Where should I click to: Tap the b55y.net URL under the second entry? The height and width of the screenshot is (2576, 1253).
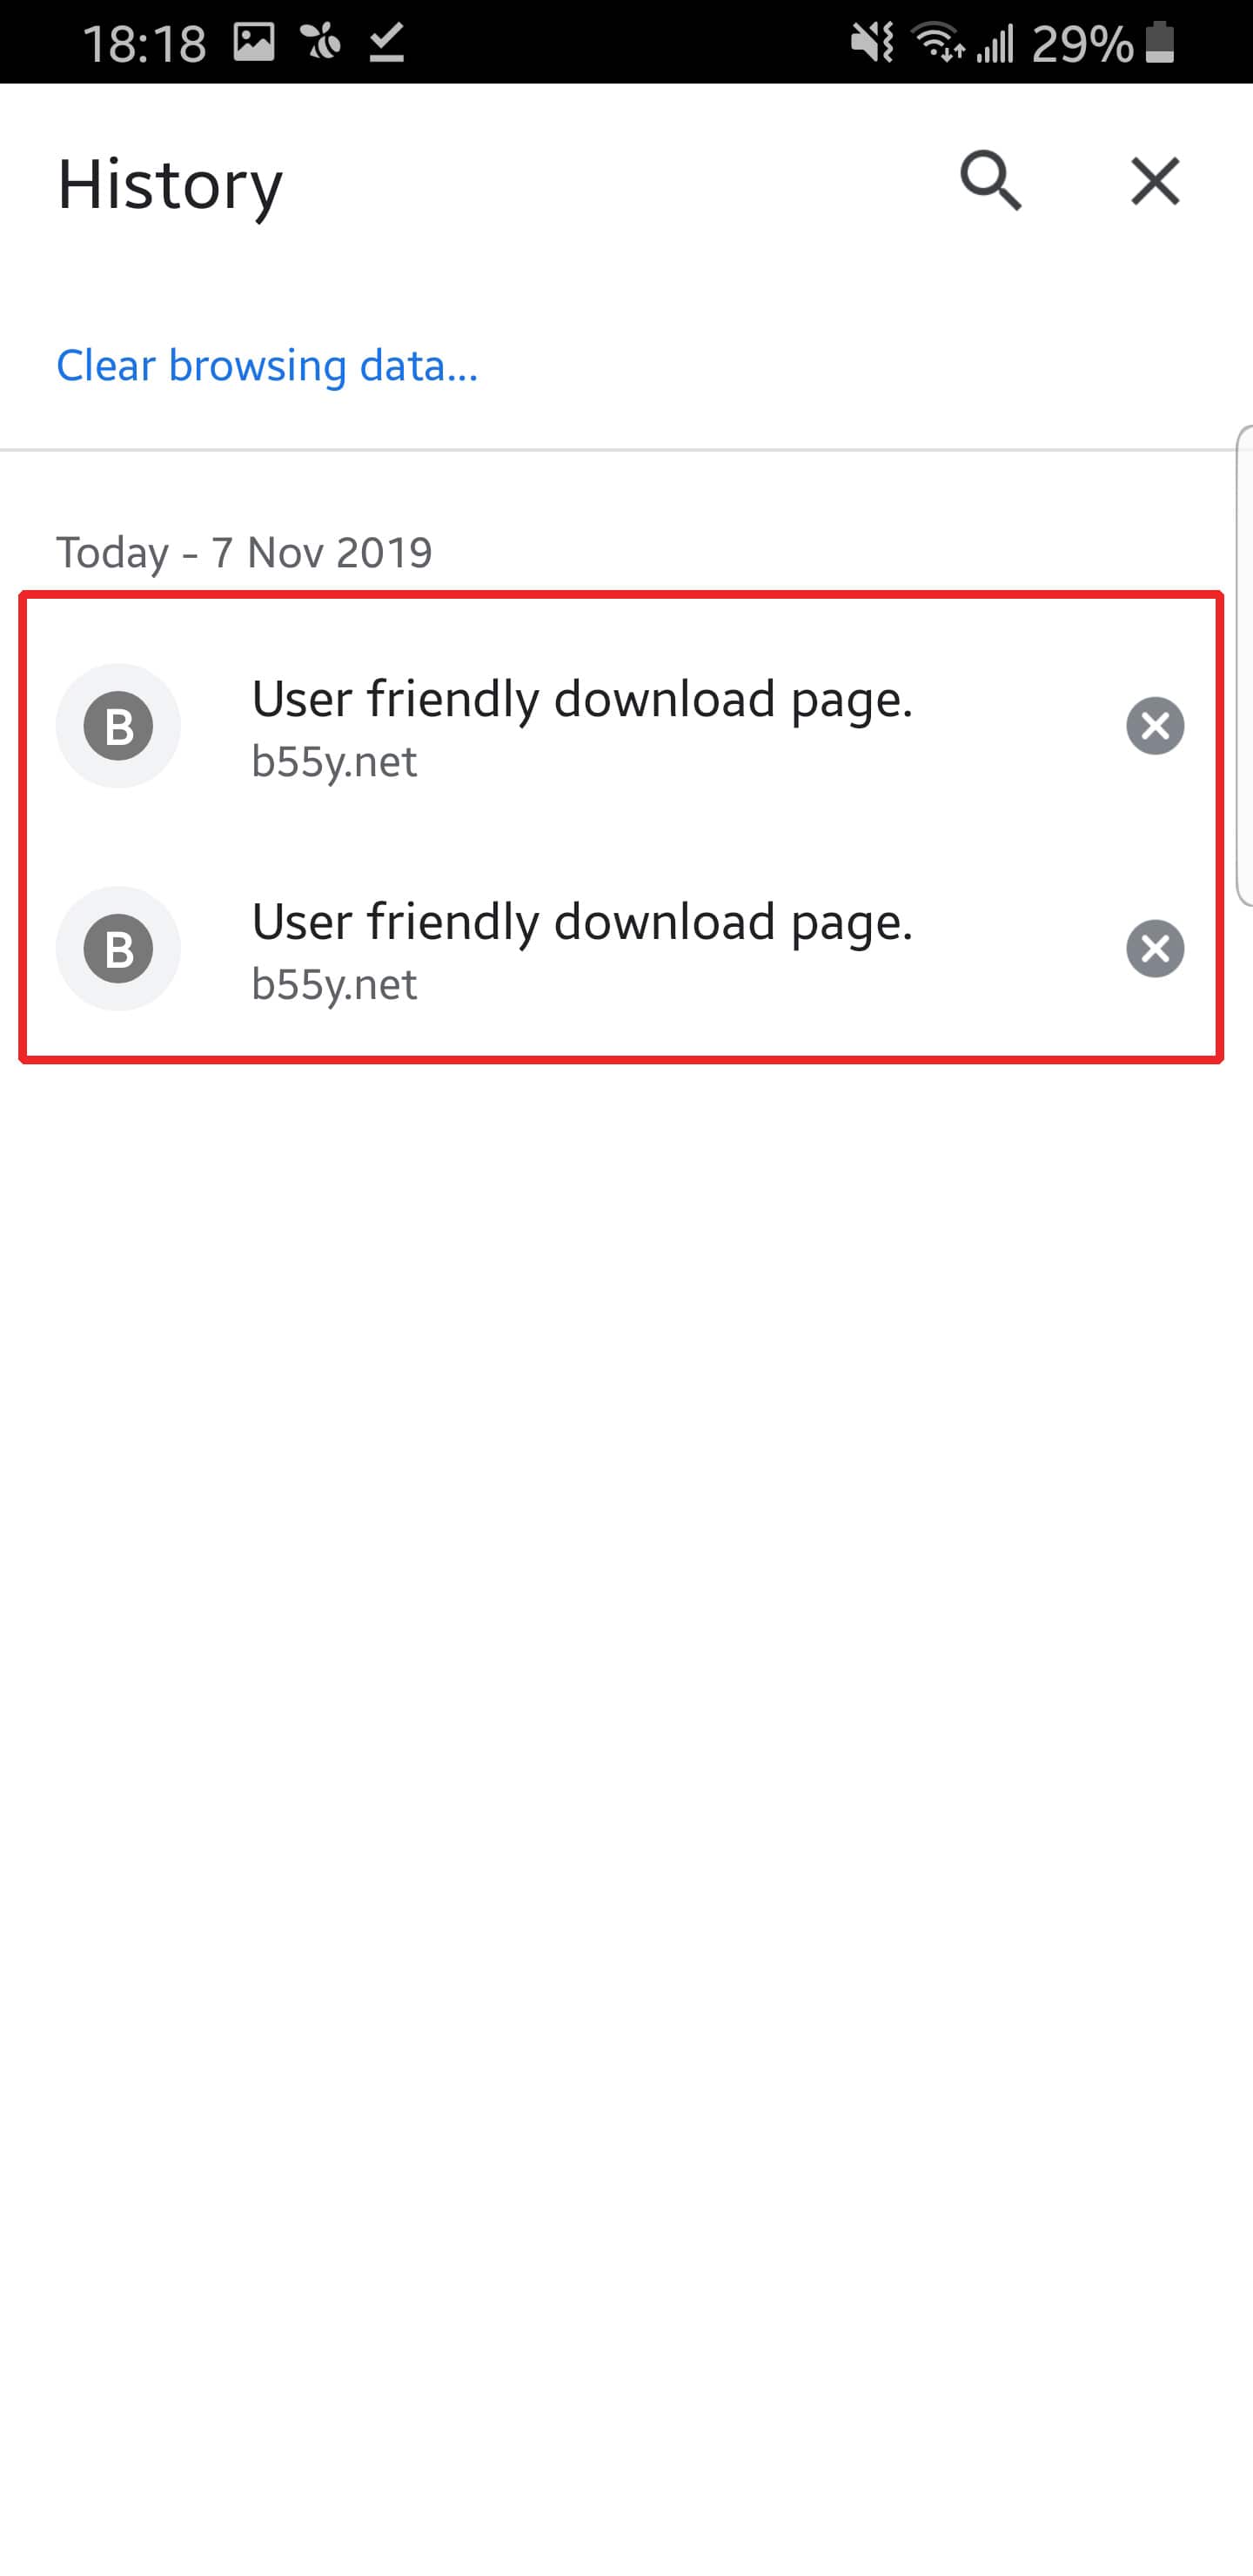(x=334, y=985)
